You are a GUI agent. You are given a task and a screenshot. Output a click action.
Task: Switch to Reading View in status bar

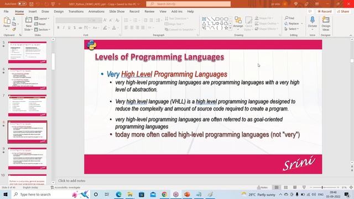[295, 187]
